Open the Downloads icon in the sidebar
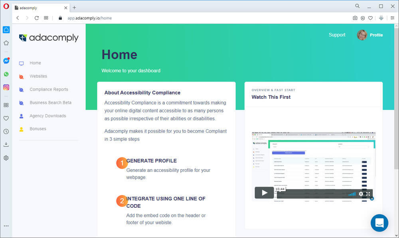This screenshot has width=399, height=238. click(x=6, y=145)
